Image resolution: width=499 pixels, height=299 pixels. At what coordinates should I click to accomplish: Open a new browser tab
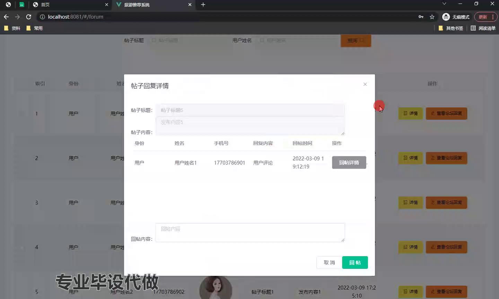(203, 4)
